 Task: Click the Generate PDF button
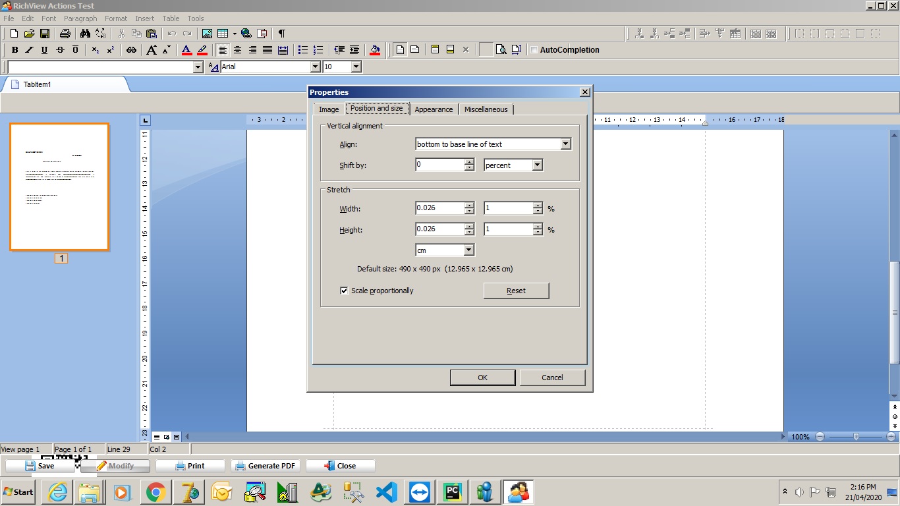pyautogui.click(x=266, y=466)
